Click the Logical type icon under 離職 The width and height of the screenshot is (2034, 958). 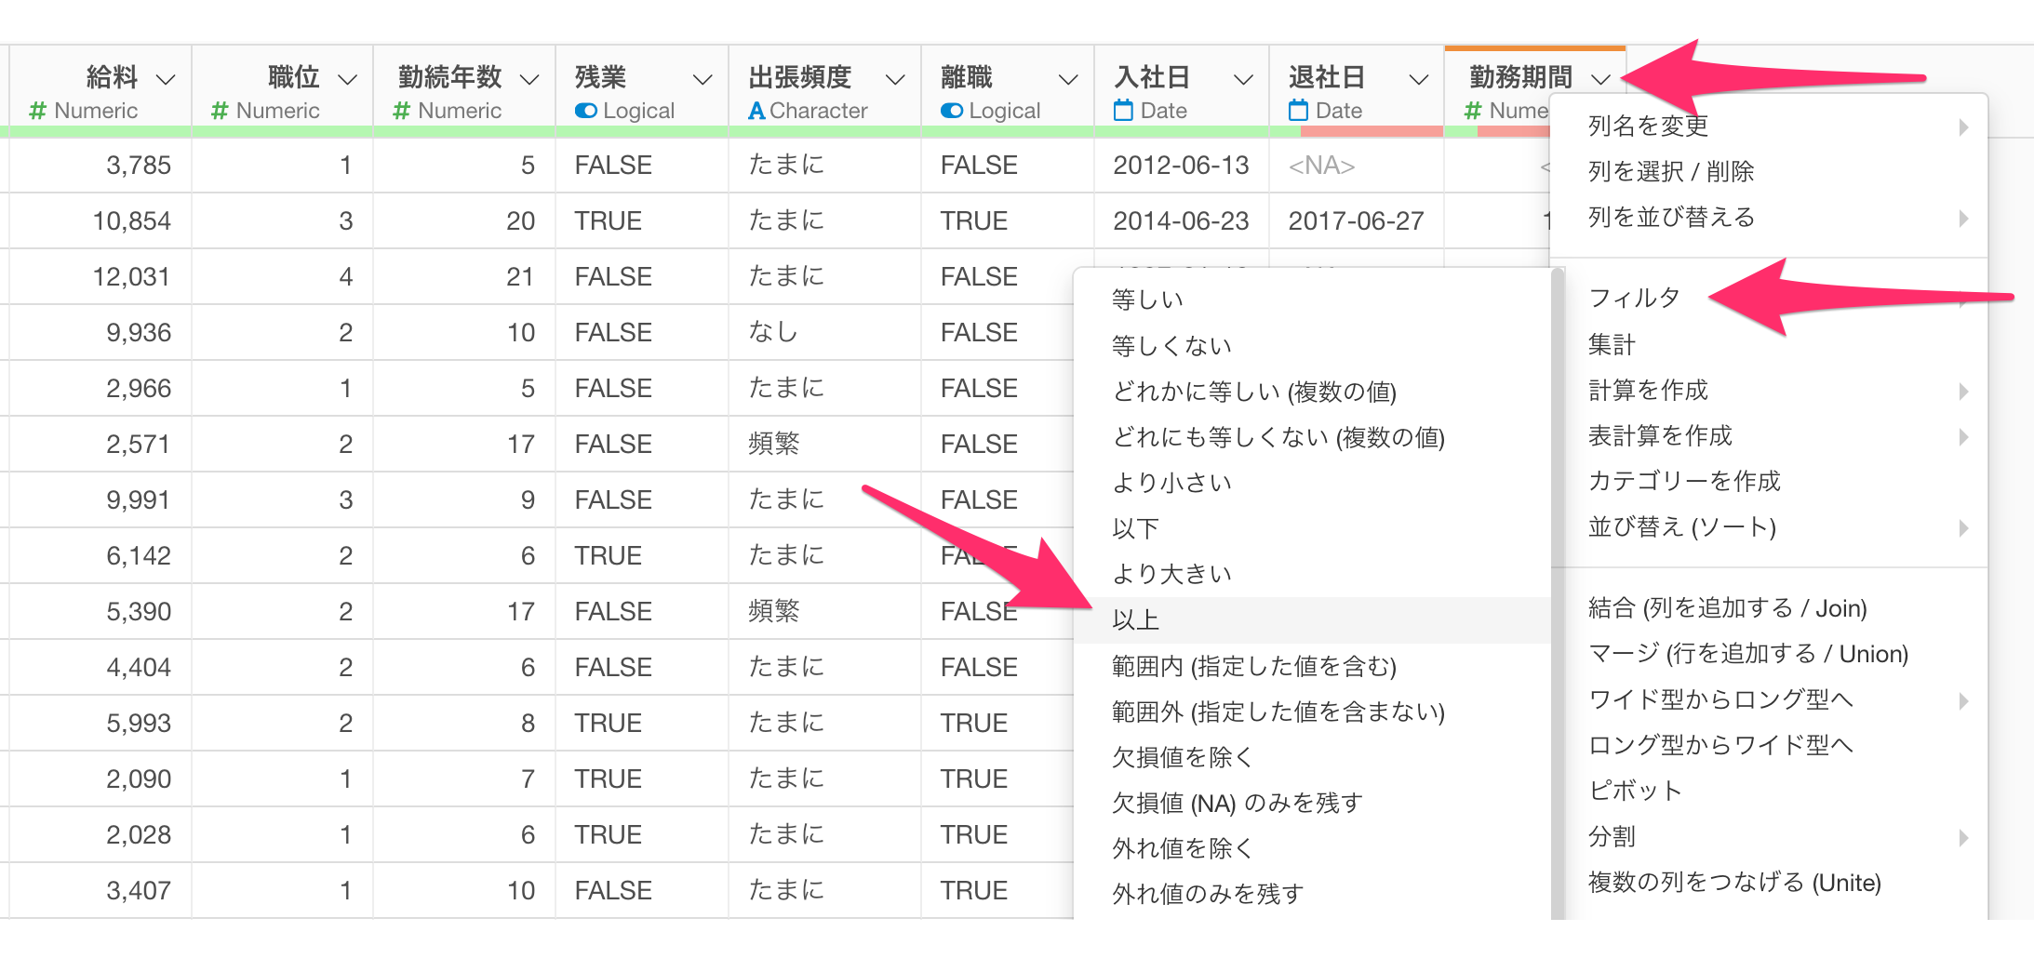[x=952, y=111]
